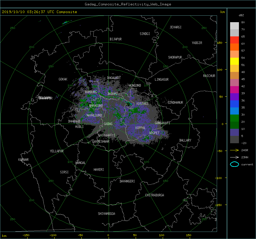Screen dimensions: 256x239
Task: Click the dBZ legend heading
Action: pos(241,15)
